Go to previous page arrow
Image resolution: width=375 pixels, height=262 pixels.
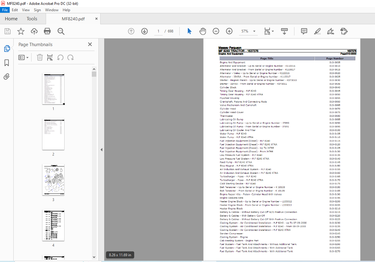click(131, 31)
